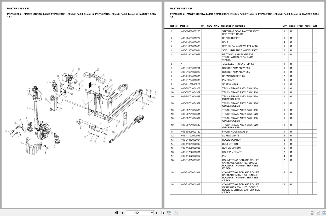Go to the previous page
This screenshot has height=216, width=326.
pos(122,213)
